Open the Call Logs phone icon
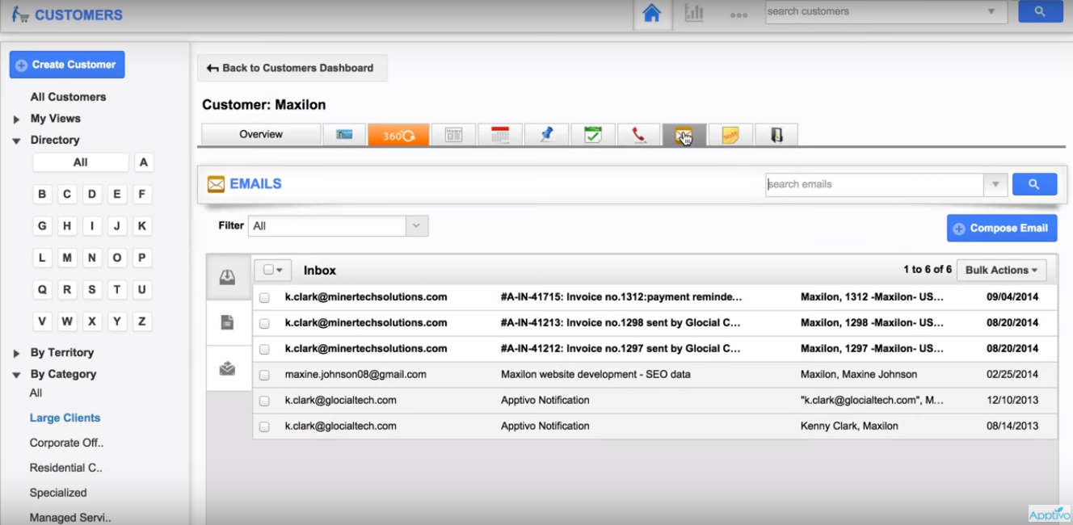The width and height of the screenshot is (1073, 525). [639, 134]
